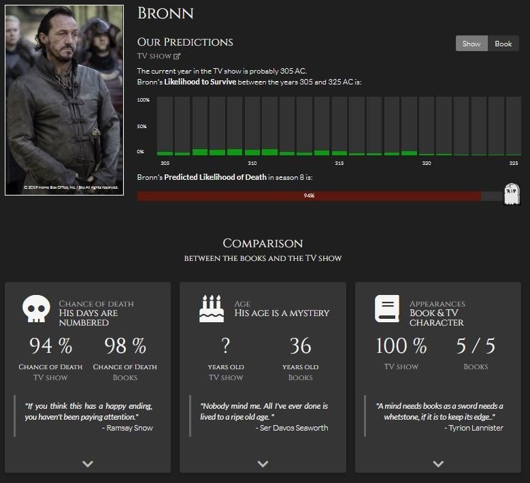Click the 100 % TV show appearances value

(x=401, y=346)
